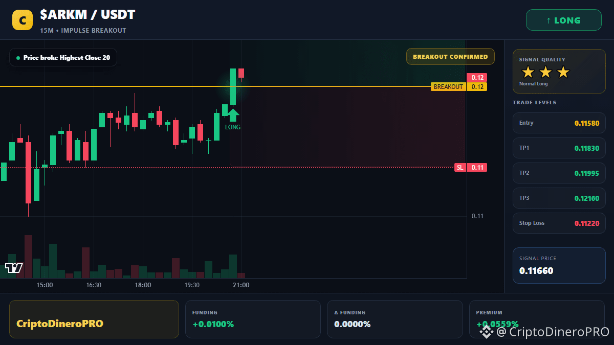Click the tall green breakout candle
614x345 pixels.
coord(233,87)
